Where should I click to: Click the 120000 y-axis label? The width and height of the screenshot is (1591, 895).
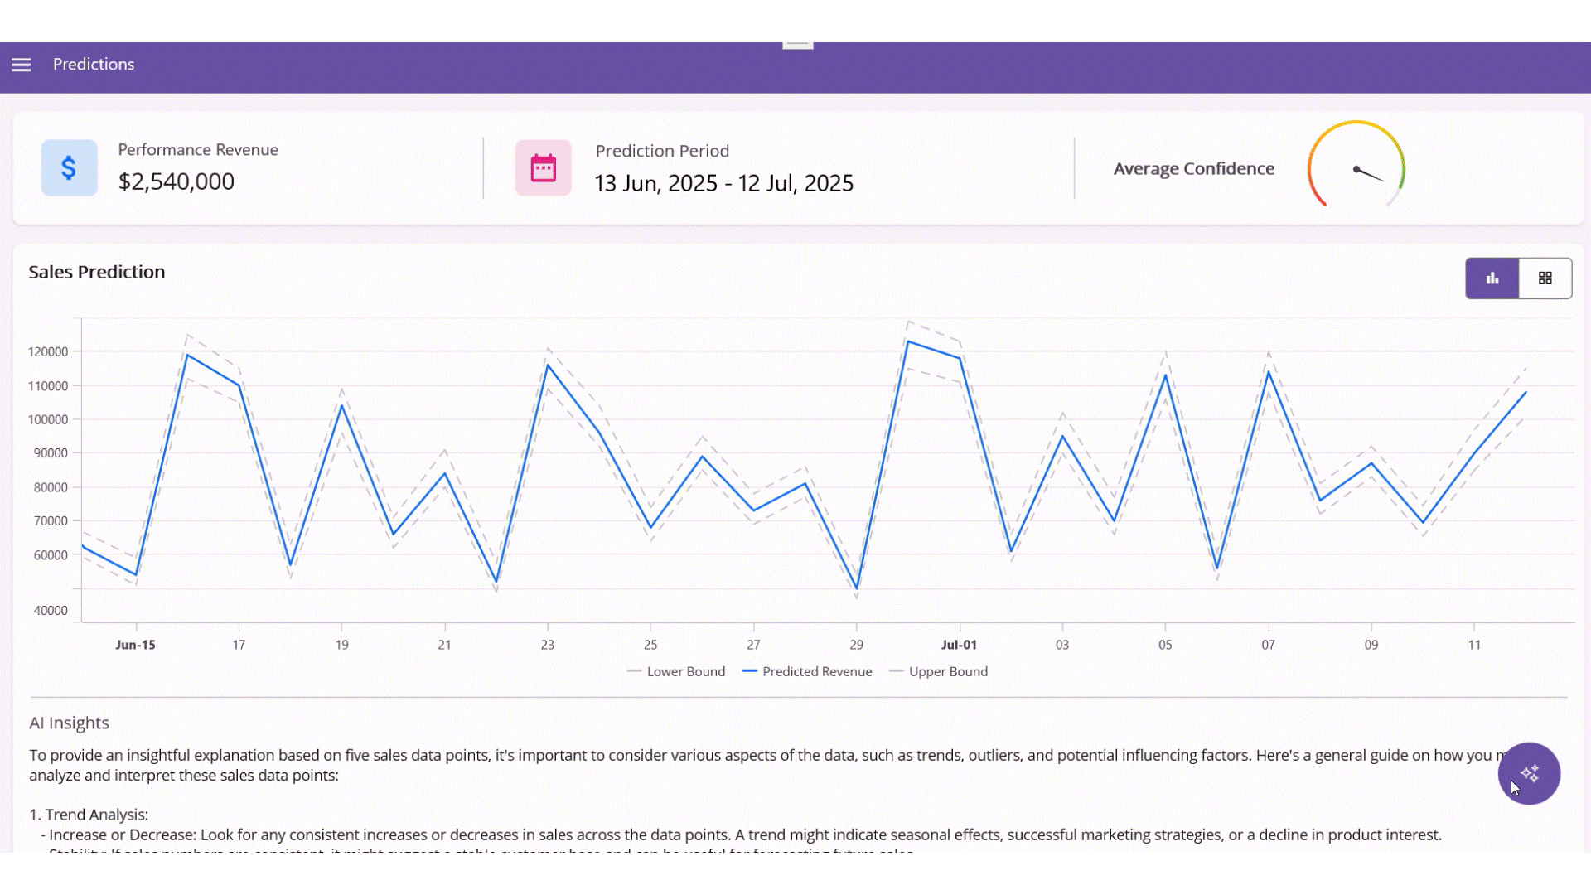pos(48,351)
